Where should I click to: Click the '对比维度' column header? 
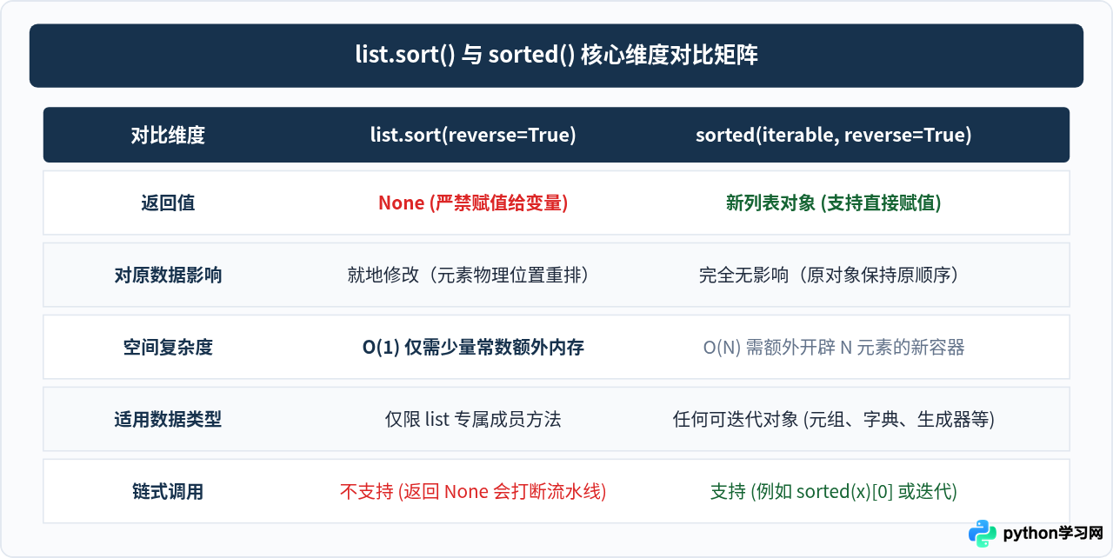168,135
